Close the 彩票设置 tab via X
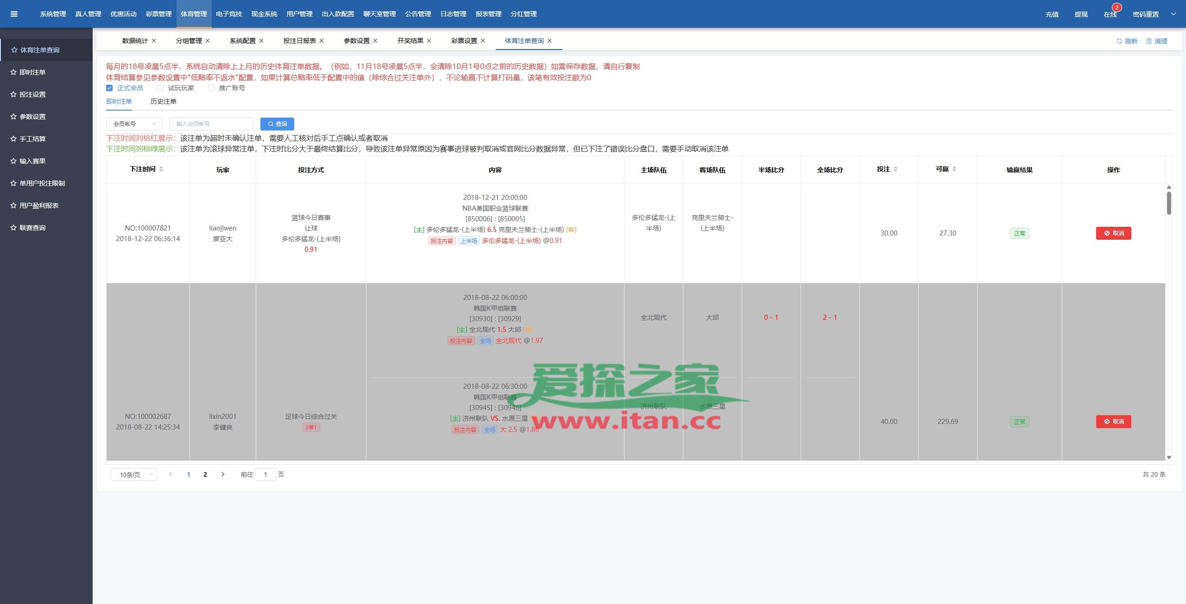This screenshot has height=604, width=1186. 483,41
